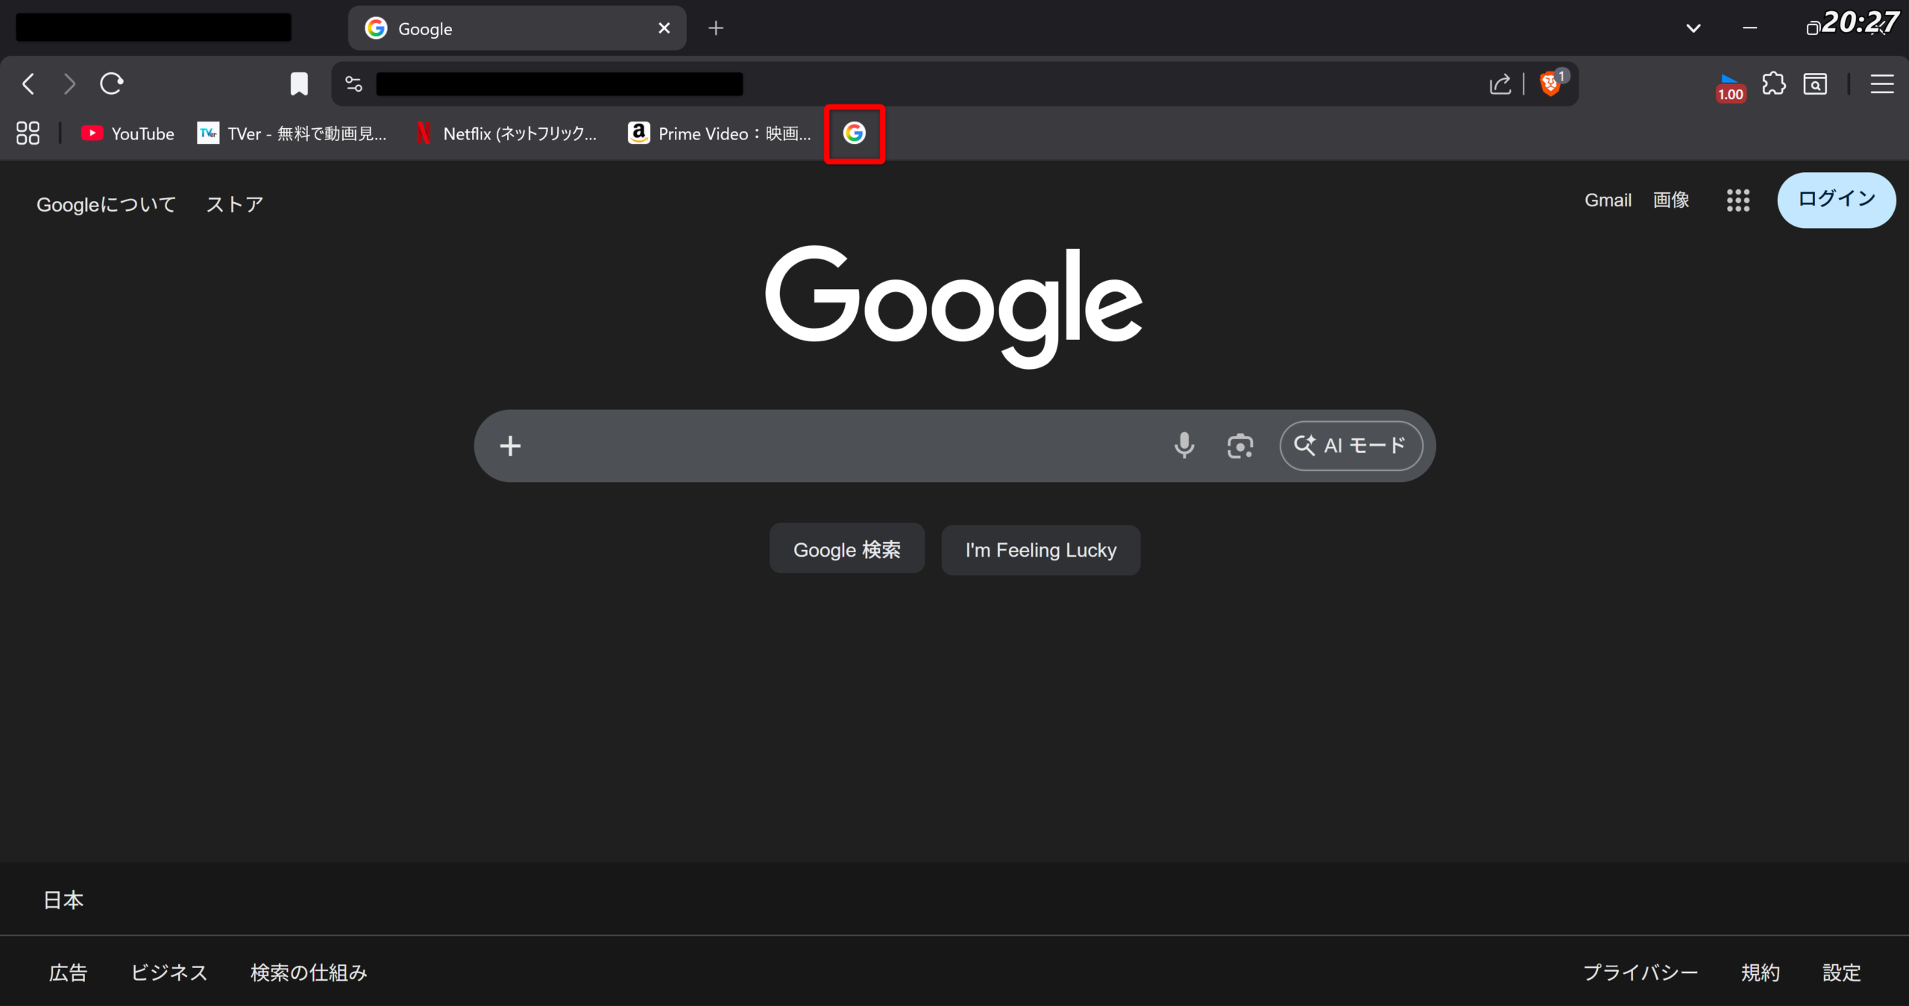Click the bookmark this page icon
The width and height of the screenshot is (1909, 1006).
point(299,83)
